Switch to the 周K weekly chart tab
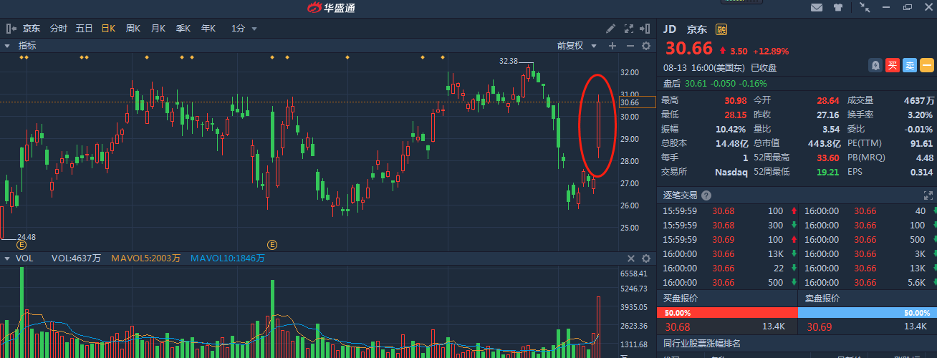 coord(133,29)
